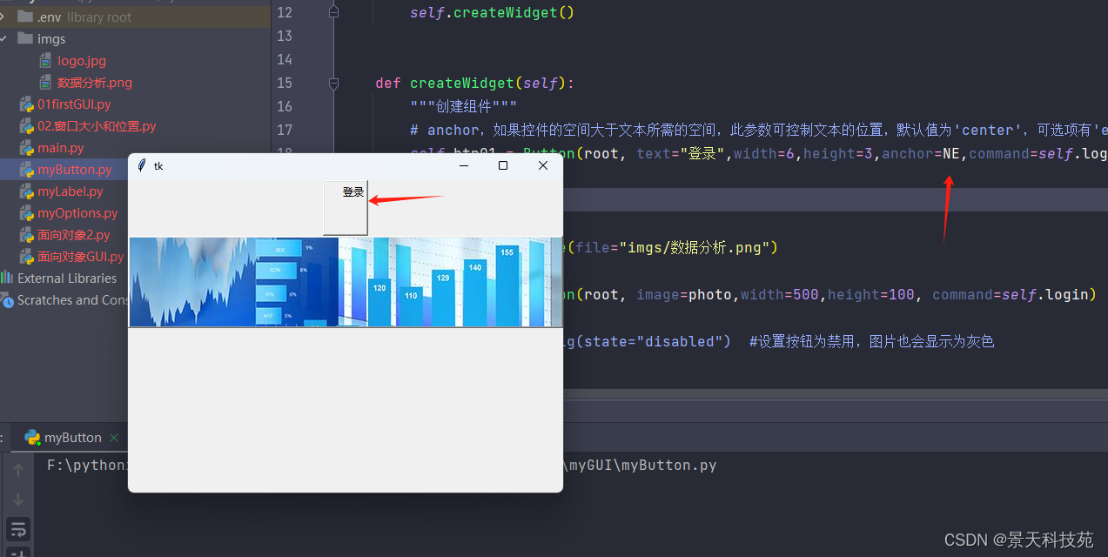Maximize the tk window
The image size is (1108, 557).
coord(503,165)
